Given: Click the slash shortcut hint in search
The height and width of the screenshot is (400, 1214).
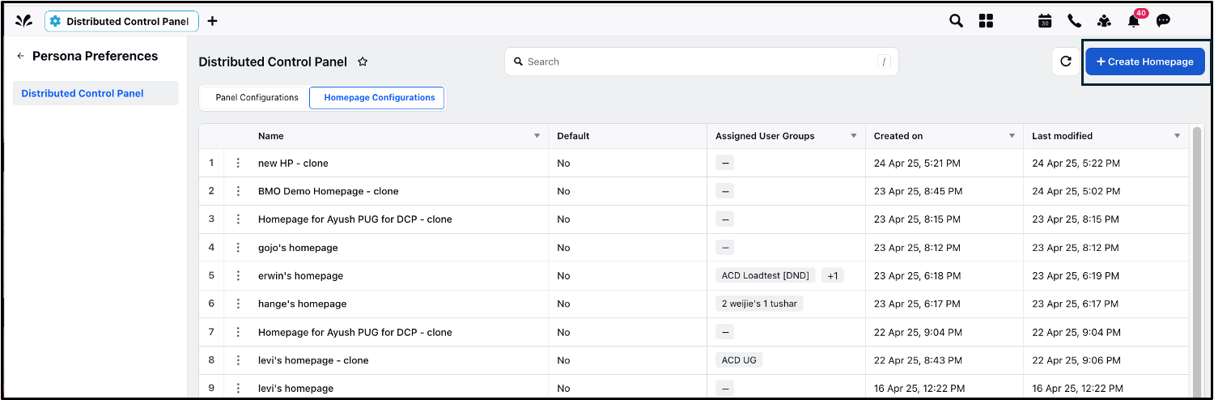Looking at the screenshot, I should (x=885, y=62).
